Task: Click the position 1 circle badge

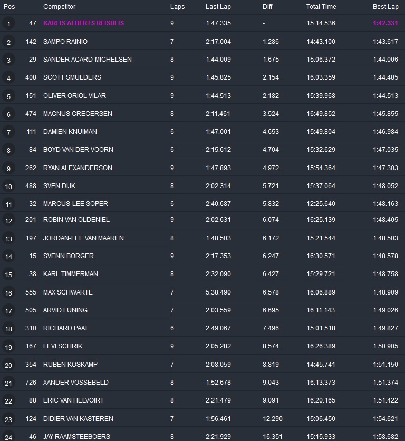Action: tap(8, 24)
